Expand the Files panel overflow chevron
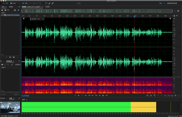Image resolution: width=182 pixels, height=117 pixels. pyautogui.click(x=19, y=7)
